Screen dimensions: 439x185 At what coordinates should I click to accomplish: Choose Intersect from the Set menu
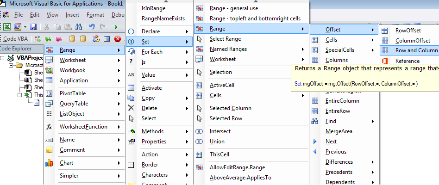click(220, 131)
